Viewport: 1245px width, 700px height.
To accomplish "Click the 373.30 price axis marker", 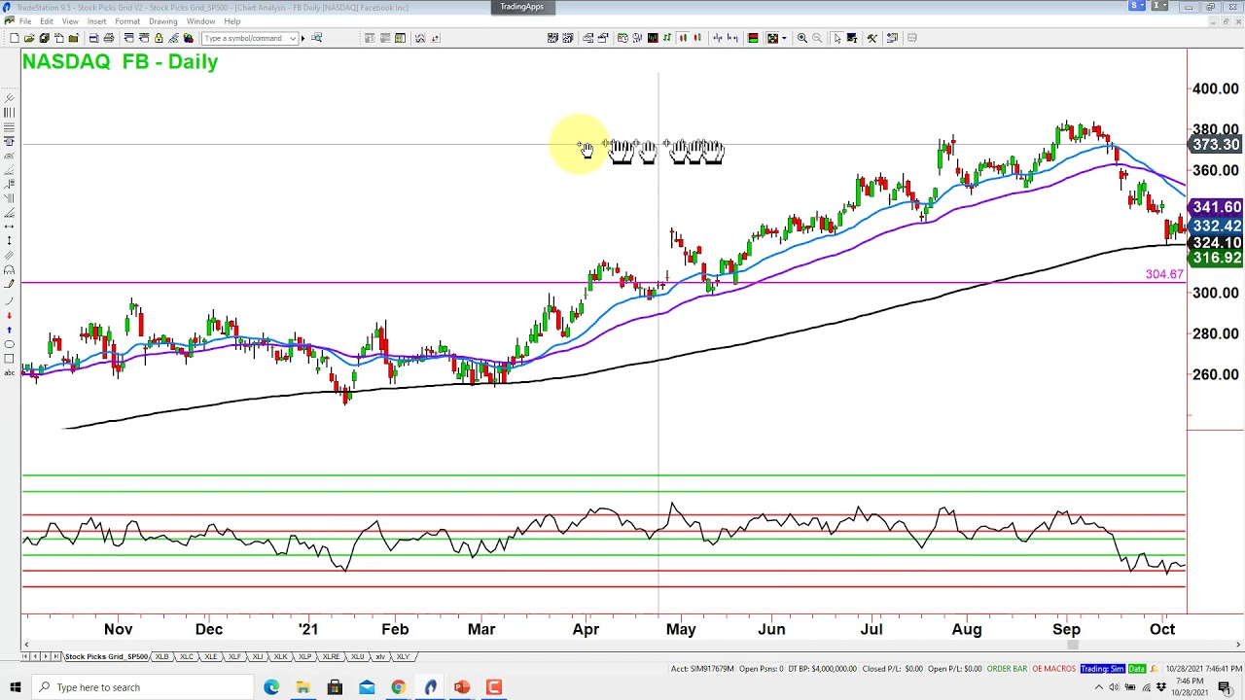I will 1216,145.
